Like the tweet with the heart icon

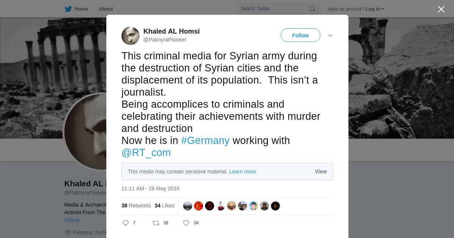point(186,223)
